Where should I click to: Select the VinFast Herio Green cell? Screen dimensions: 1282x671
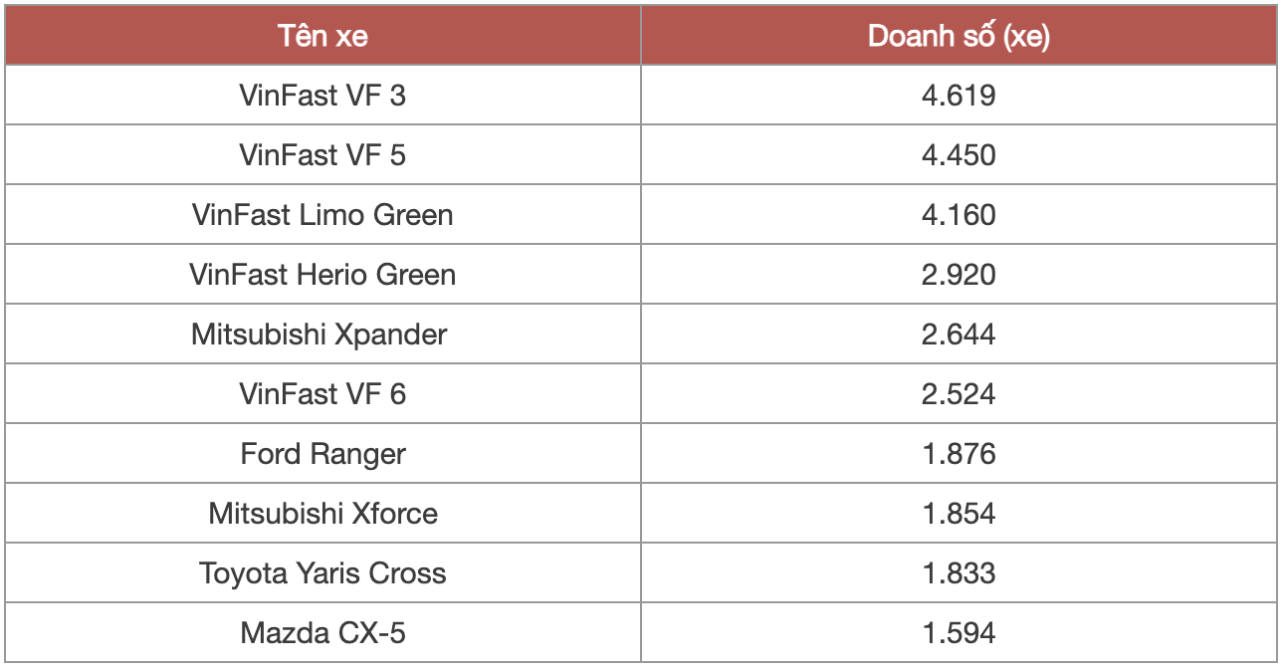click(x=323, y=275)
